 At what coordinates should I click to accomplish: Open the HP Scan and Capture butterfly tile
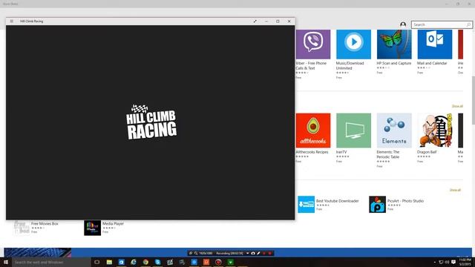pos(394,44)
